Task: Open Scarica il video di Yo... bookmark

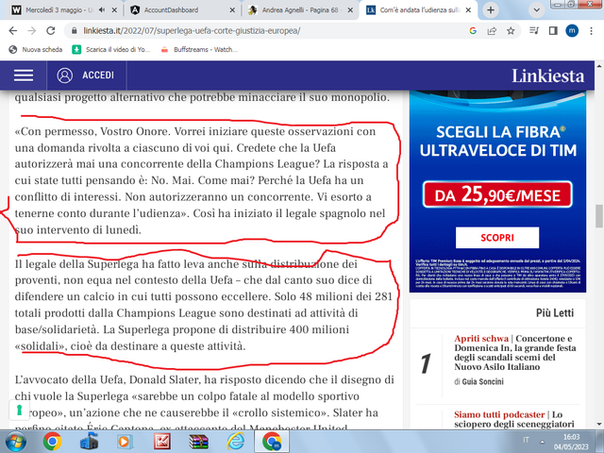Action: (x=111, y=50)
